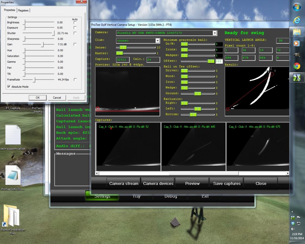305x244 pixels.
Task: Open the Club dropdown showing <none>
Action: (157, 40)
